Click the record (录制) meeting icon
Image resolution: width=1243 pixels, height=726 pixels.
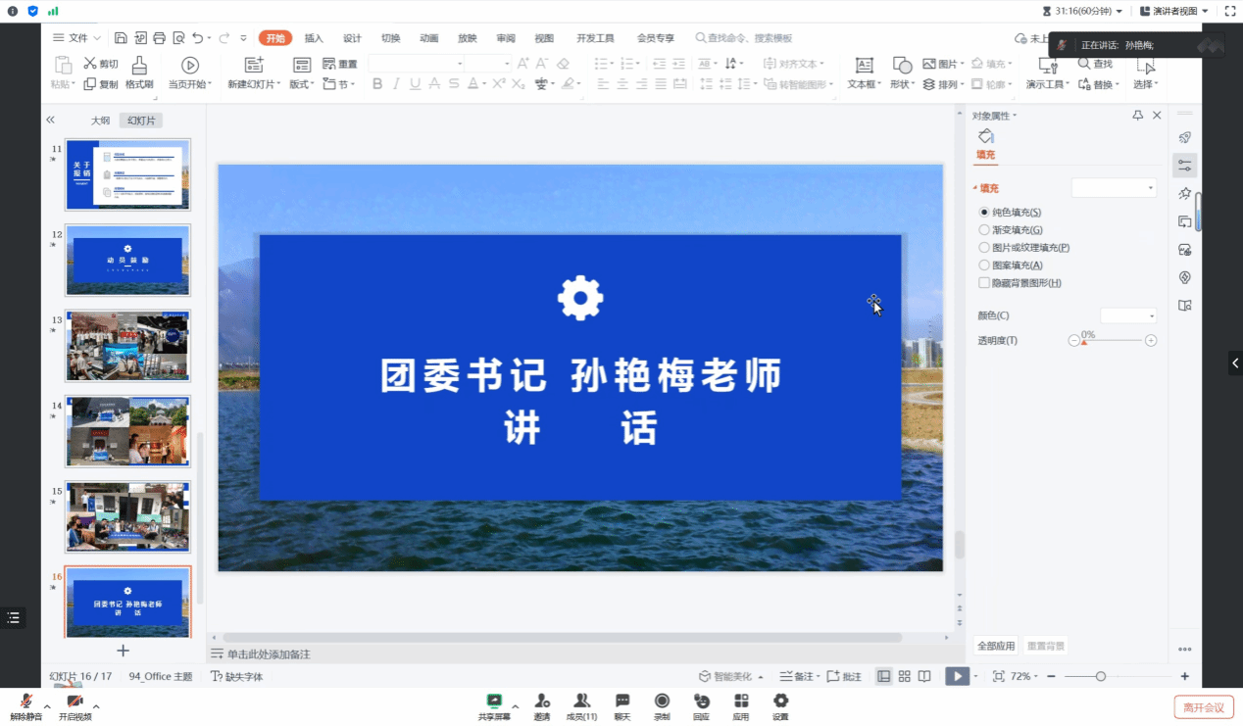click(662, 702)
